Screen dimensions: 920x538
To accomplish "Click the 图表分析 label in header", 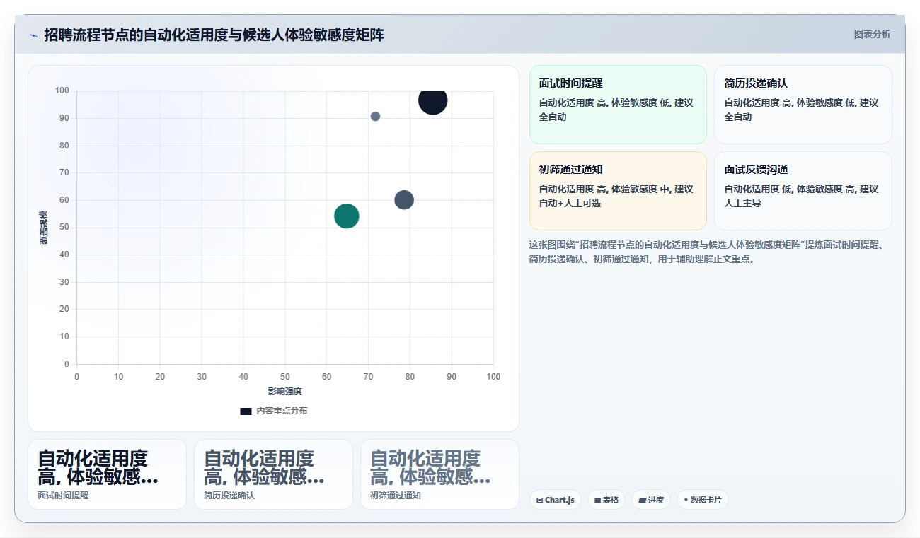I will (x=872, y=34).
